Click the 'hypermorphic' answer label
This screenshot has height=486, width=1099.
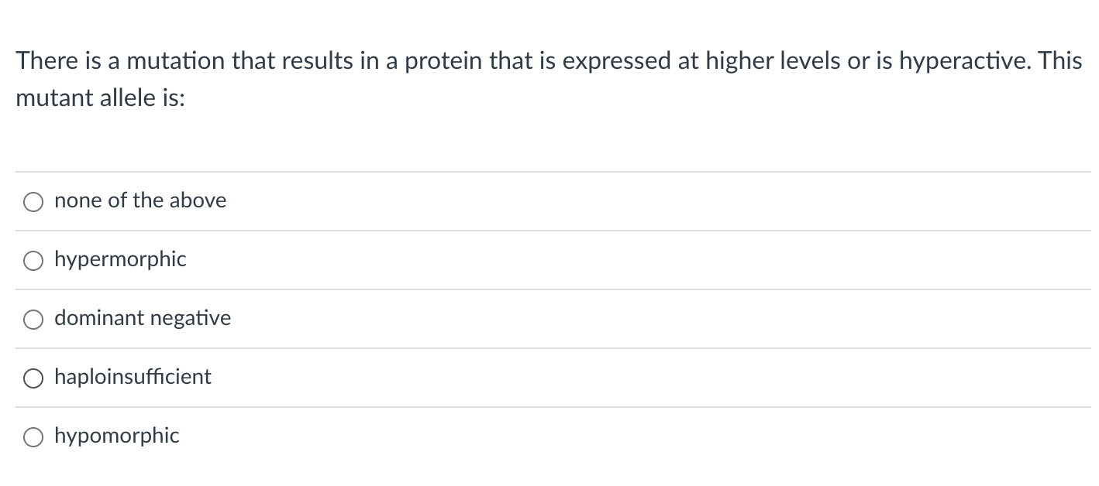pyautogui.click(x=120, y=260)
